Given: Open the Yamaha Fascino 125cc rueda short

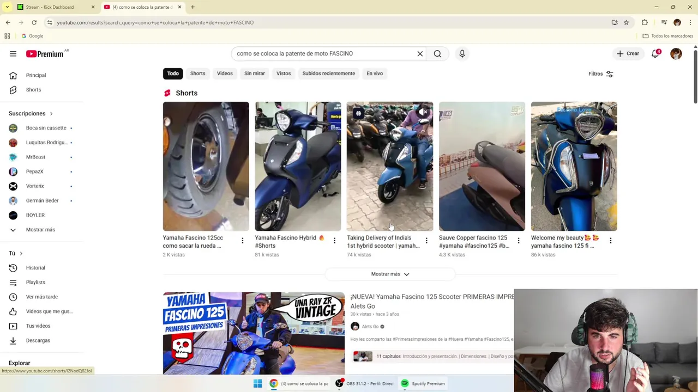Looking at the screenshot, I should [x=206, y=166].
